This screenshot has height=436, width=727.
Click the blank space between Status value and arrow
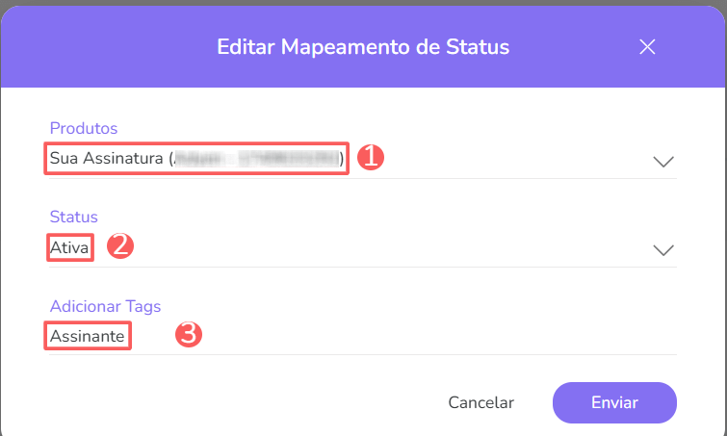click(385, 248)
